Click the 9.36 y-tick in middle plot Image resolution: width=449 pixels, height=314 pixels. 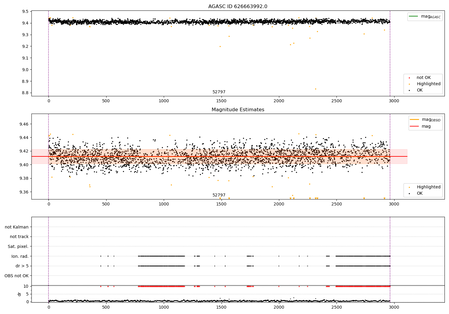[24, 192]
